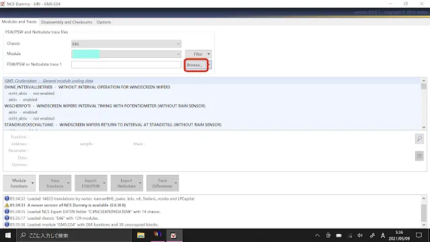The image size is (430, 242).
Task: Click the log panel scroll-up arrow
Action: pyautogui.click(x=424, y=198)
